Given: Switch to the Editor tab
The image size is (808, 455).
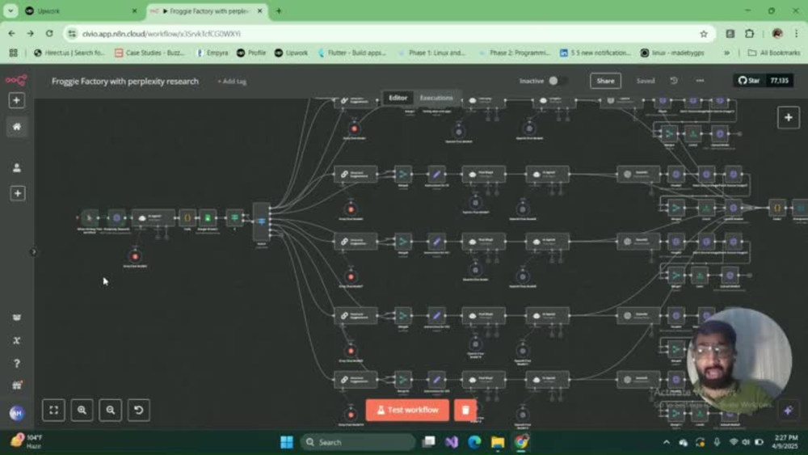Looking at the screenshot, I should (398, 98).
